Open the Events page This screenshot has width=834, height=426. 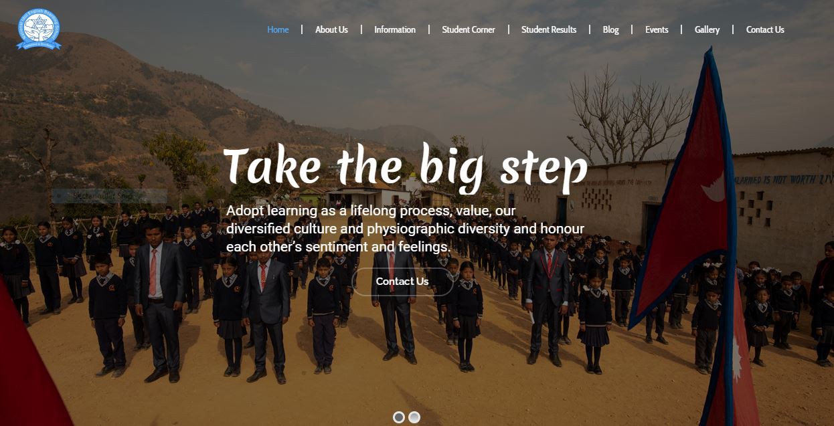tap(657, 29)
